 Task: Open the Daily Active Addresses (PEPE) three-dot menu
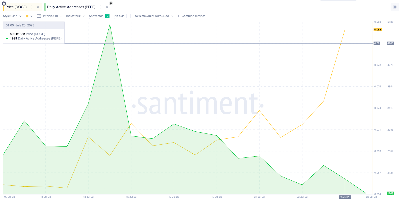pos(101,7)
